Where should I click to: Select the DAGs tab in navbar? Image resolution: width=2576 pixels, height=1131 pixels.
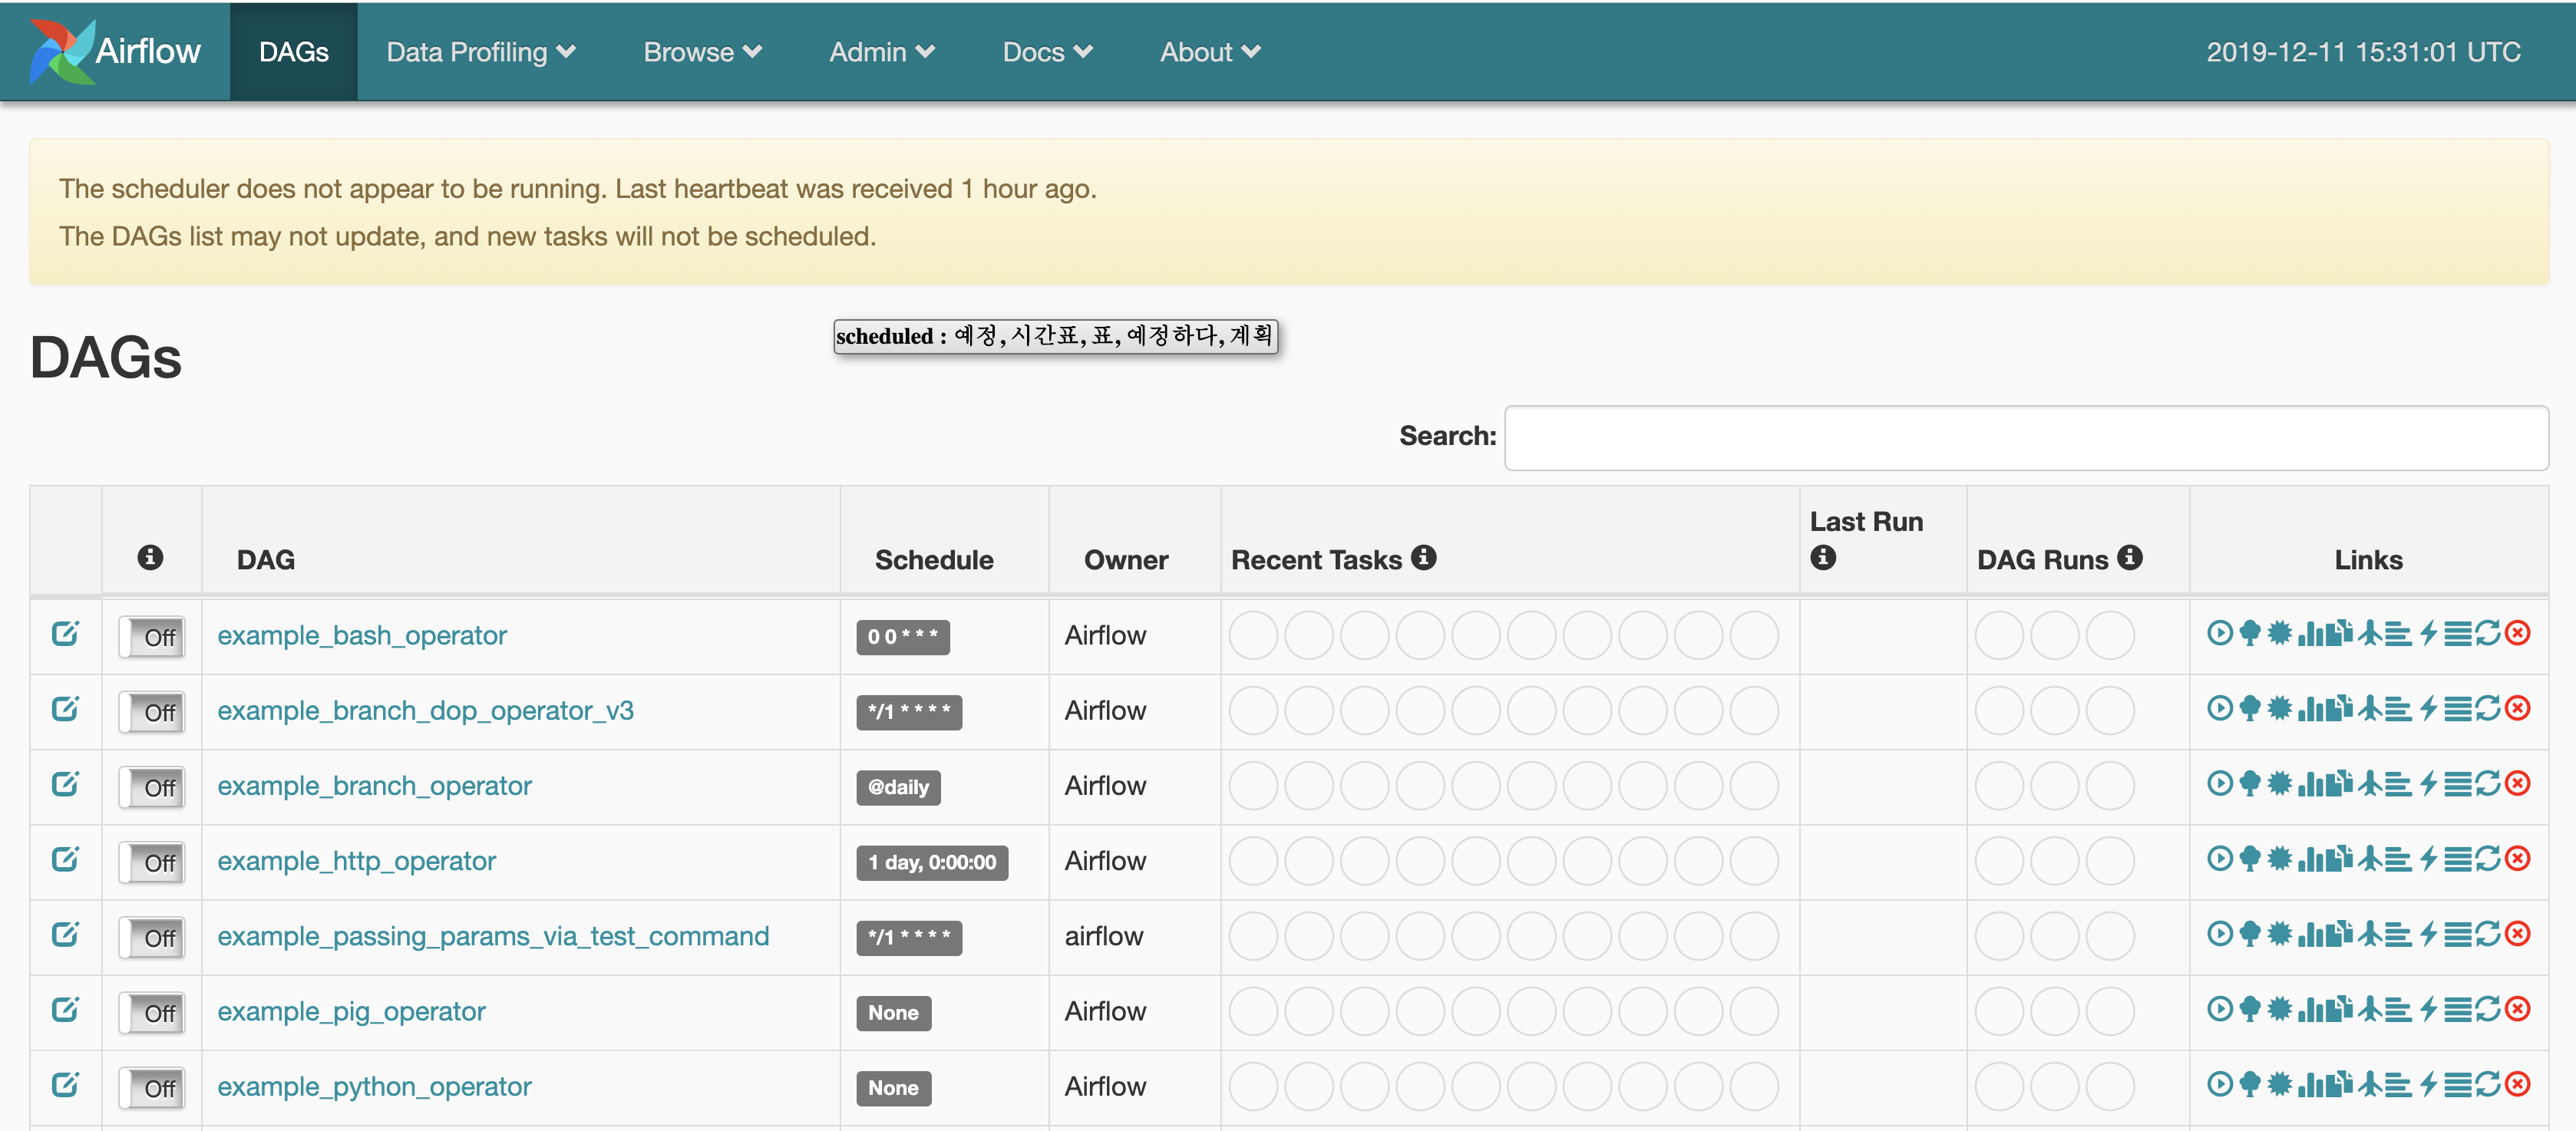coord(293,52)
